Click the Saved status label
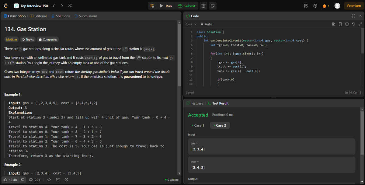Viewport: 365px width, 185px height. (190, 92)
